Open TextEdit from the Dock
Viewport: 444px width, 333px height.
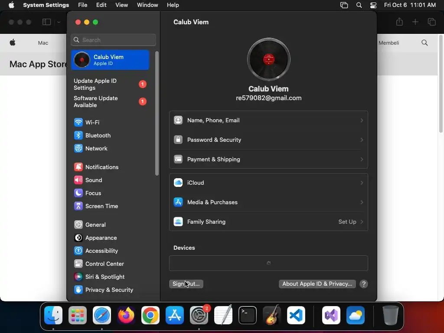tap(223, 315)
